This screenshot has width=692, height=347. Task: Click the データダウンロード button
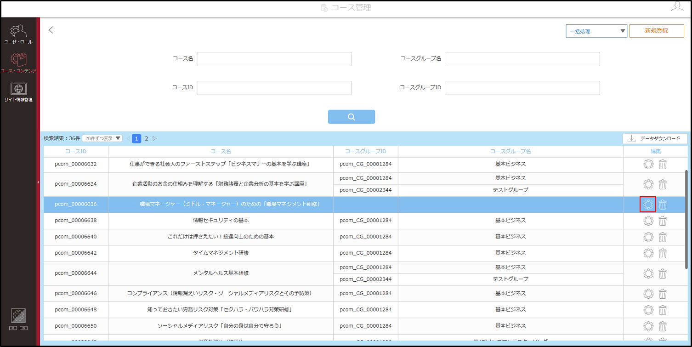tap(655, 138)
